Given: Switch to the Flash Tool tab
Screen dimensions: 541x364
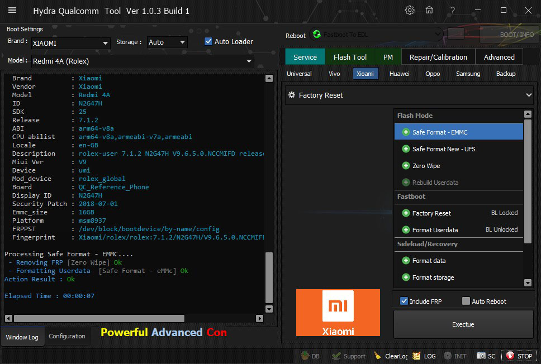Looking at the screenshot, I should click(350, 57).
